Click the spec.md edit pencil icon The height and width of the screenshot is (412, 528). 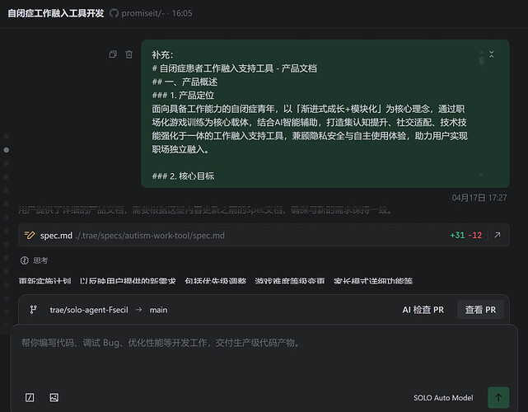(x=30, y=235)
